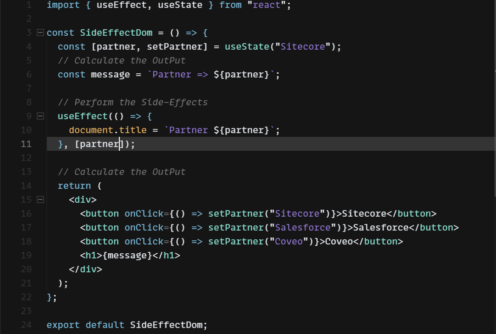Click the comment on line 5
Viewport: 496px width, 334px height.
tap(122, 60)
